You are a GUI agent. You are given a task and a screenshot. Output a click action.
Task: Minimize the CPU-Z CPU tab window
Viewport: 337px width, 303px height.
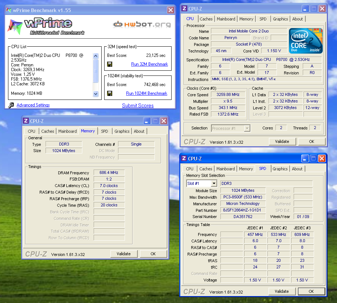click(305, 9)
